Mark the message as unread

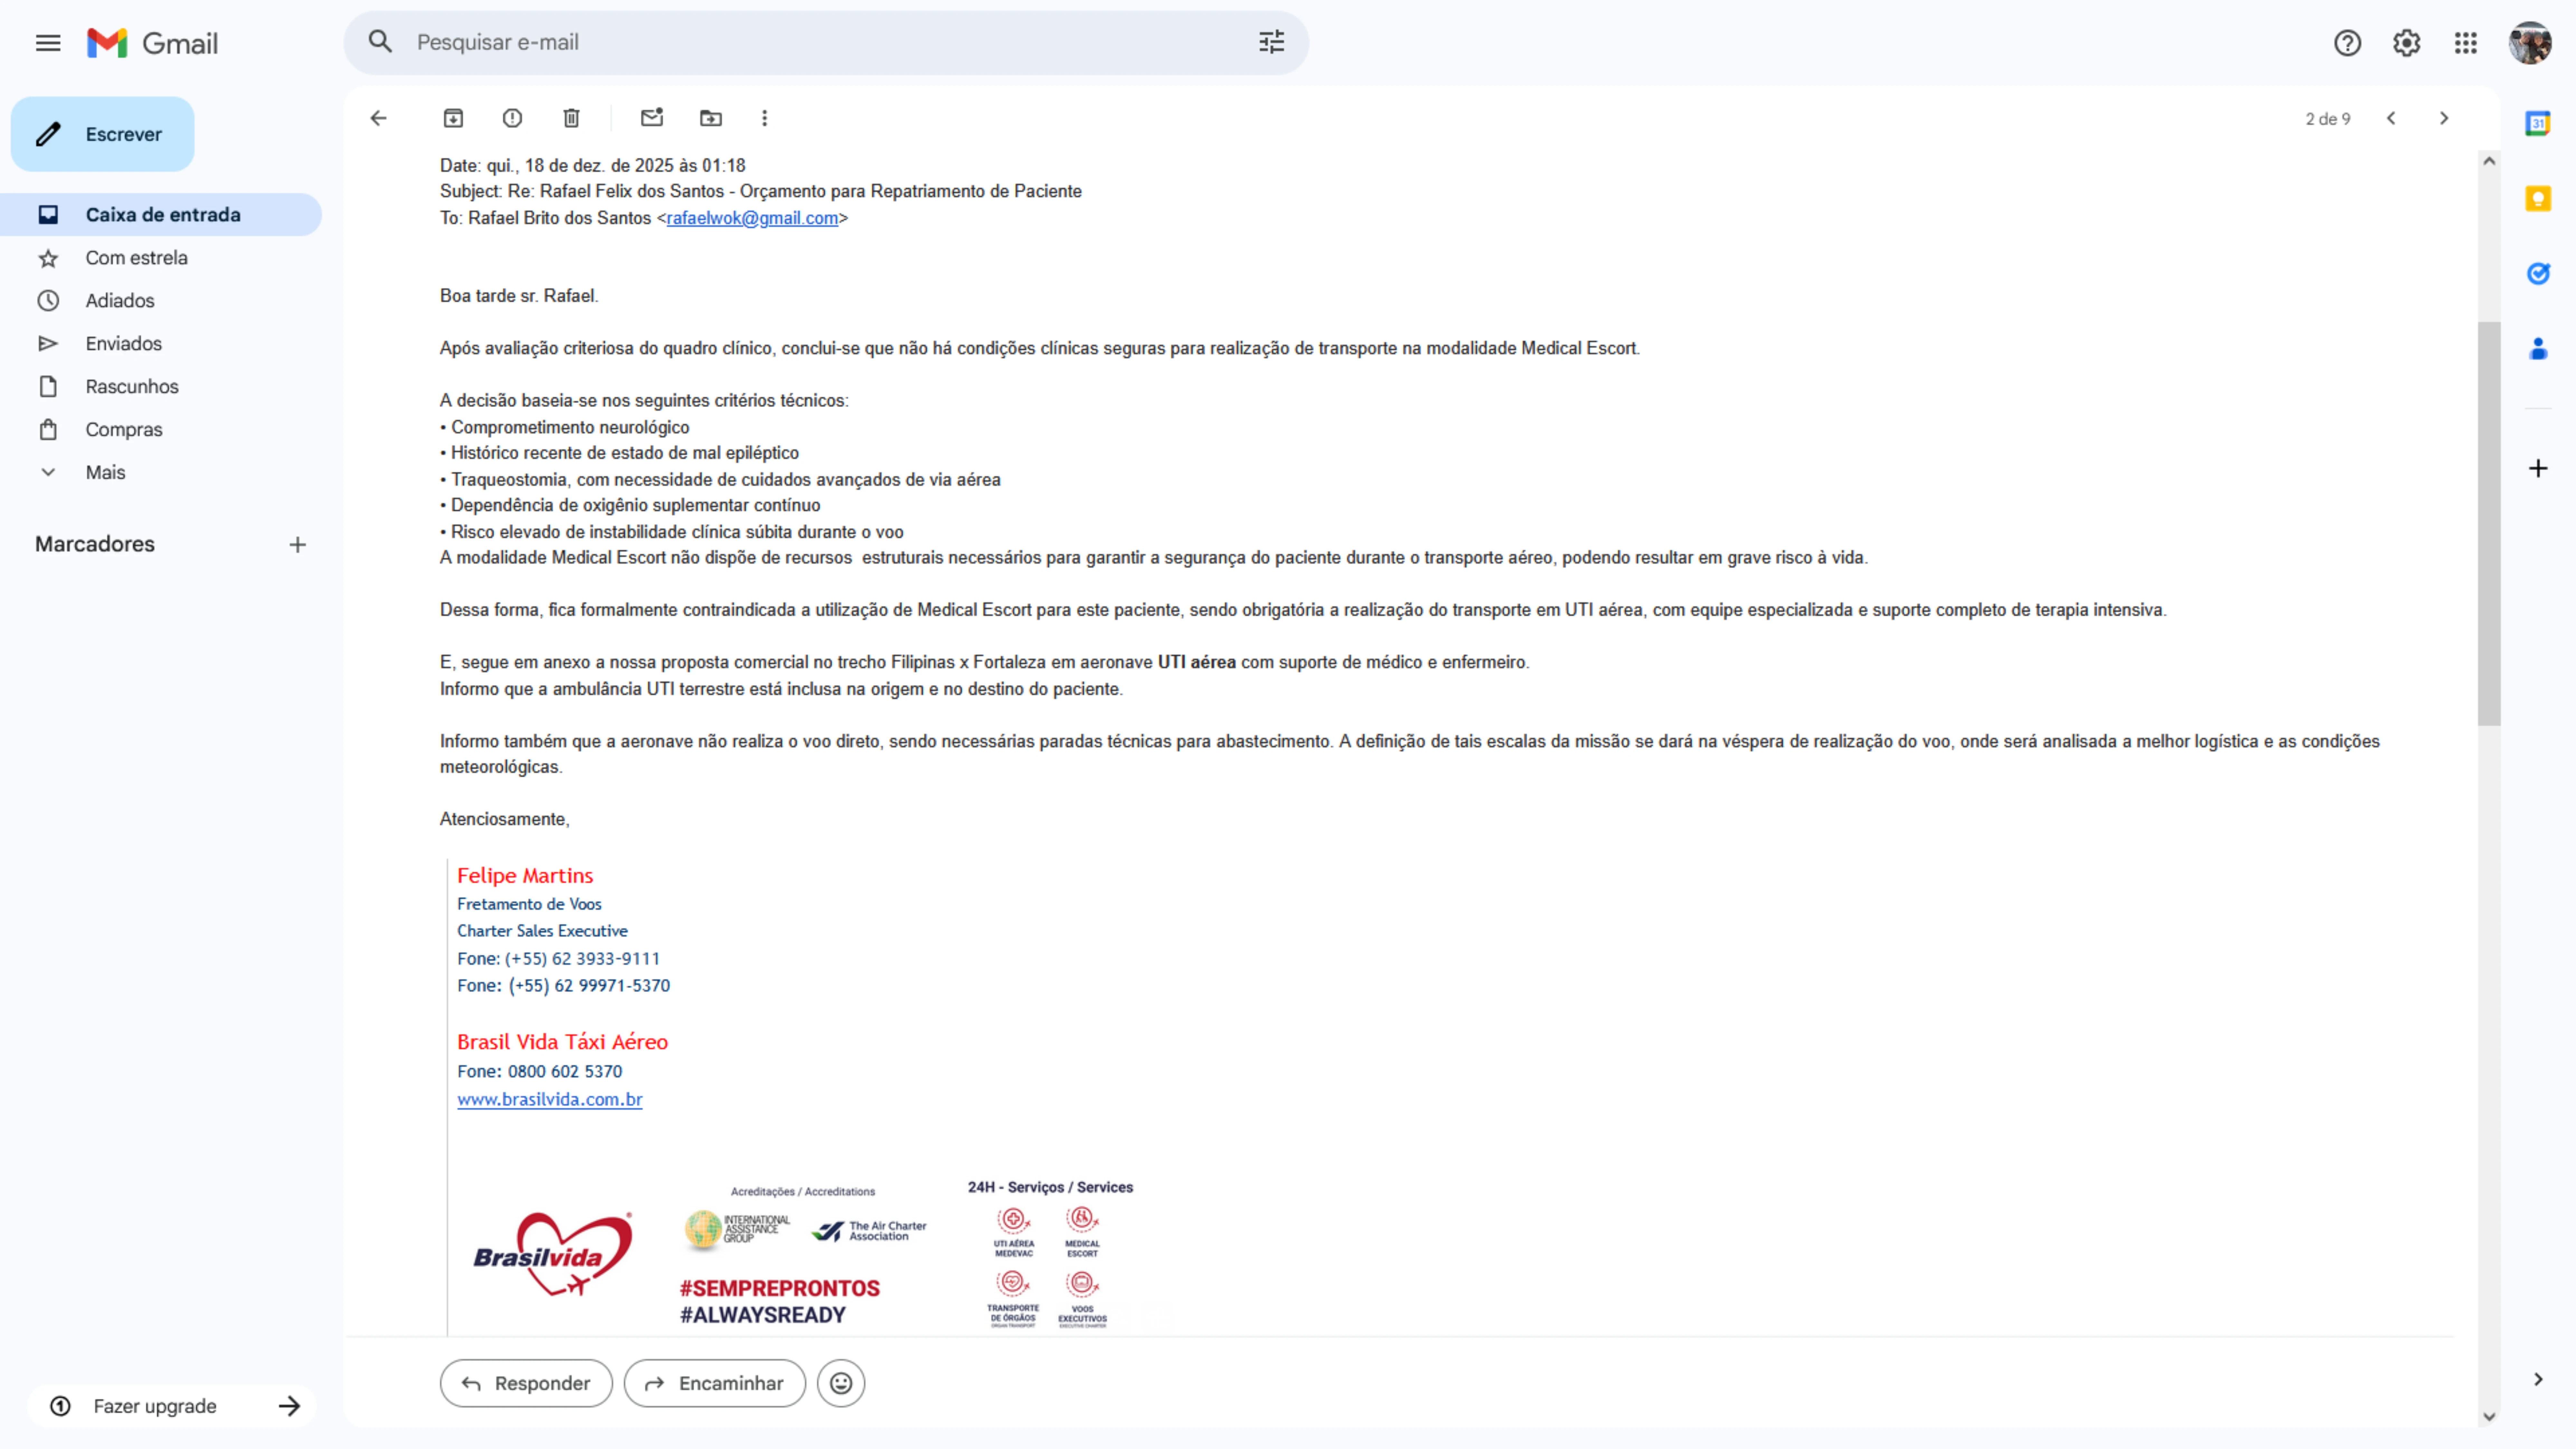[x=652, y=118]
